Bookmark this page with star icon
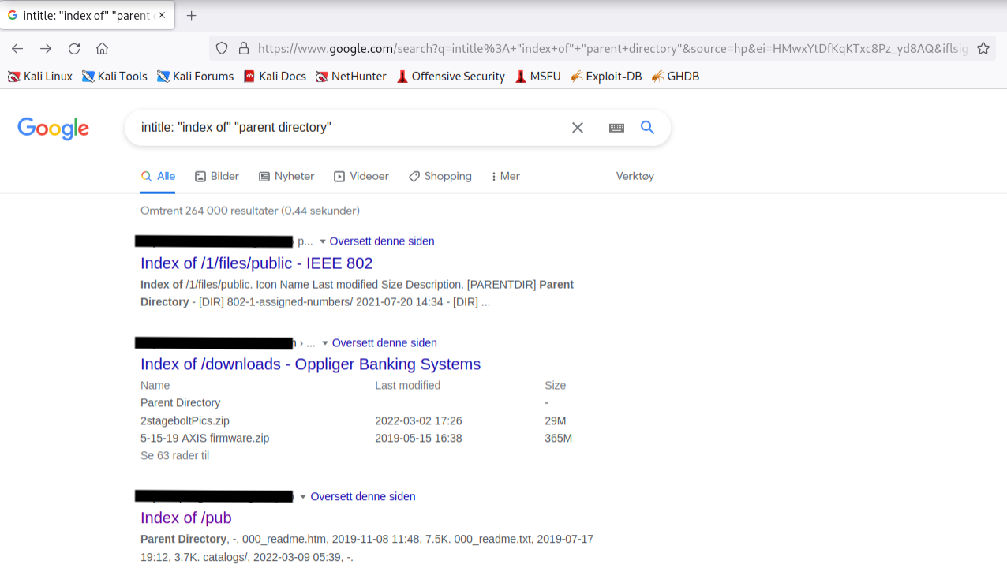The image size is (1007, 583). [983, 49]
